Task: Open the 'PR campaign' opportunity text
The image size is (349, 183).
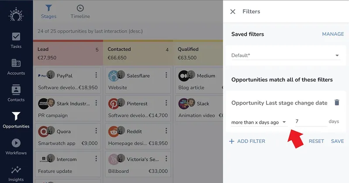Action: 53,115
